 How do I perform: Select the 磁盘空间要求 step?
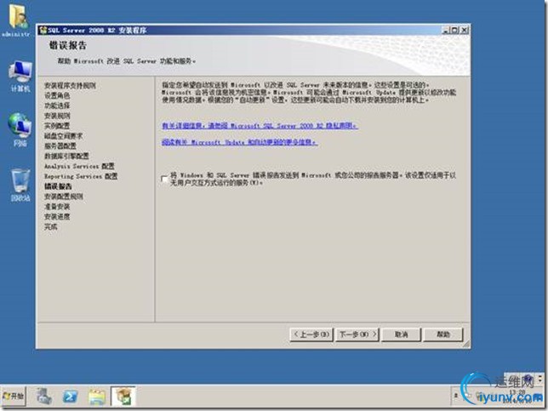click(63, 136)
